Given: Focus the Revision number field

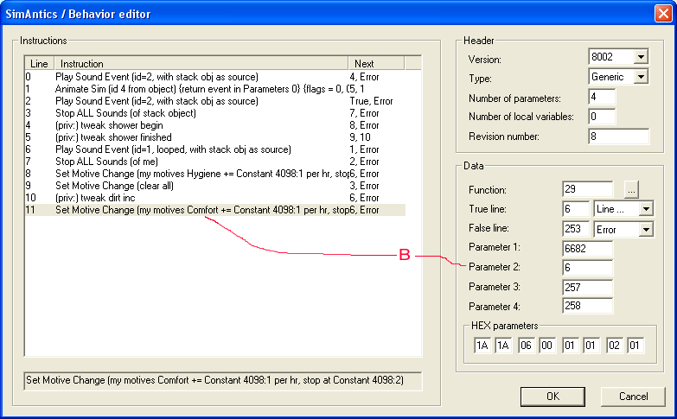Looking at the screenshot, I should click(619, 136).
